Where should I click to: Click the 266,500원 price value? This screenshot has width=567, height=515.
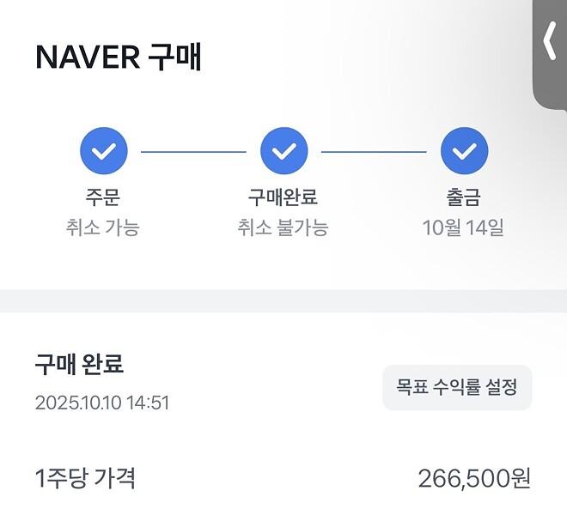[x=474, y=478]
